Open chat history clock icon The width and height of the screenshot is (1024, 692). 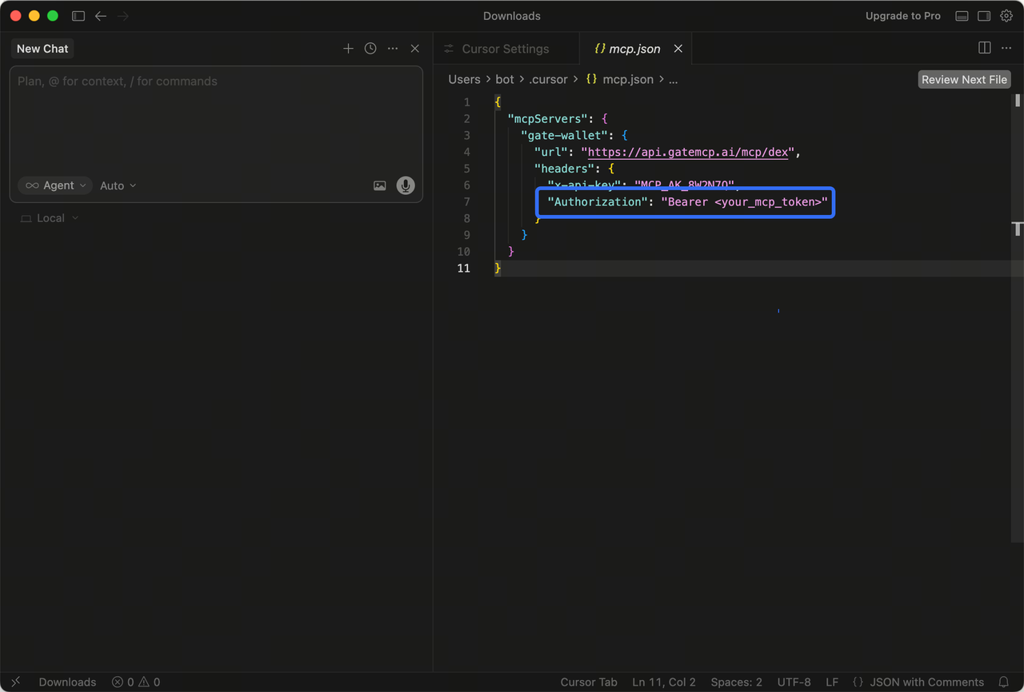click(x=370, y=49)
